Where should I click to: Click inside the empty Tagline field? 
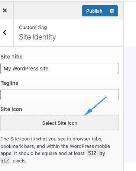pos(59,95)
